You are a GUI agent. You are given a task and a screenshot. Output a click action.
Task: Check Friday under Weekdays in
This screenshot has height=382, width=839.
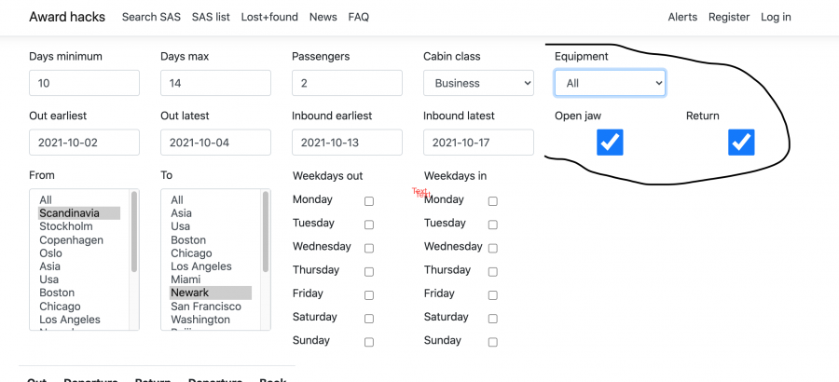[x=493, y=295]
